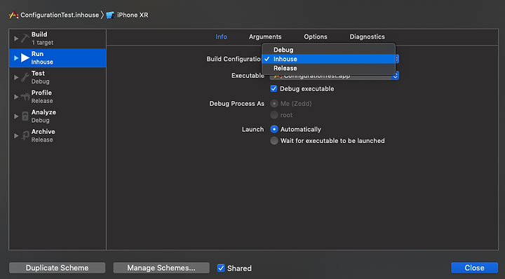Click the Archive action icon
This screenshot has width=505, height=279.
pyautogui.click(x=25, y=135)
